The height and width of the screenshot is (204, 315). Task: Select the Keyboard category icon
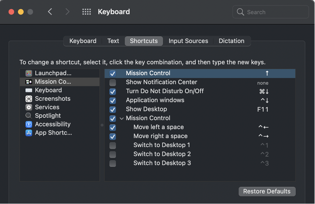tap(29, 90)
